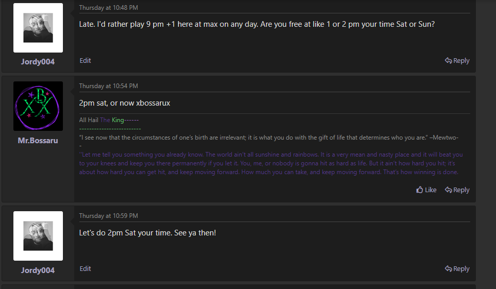Edit the "Let's do 2pm Sat" post
This screenshot has height=289, width=496.
coord(85,269)
